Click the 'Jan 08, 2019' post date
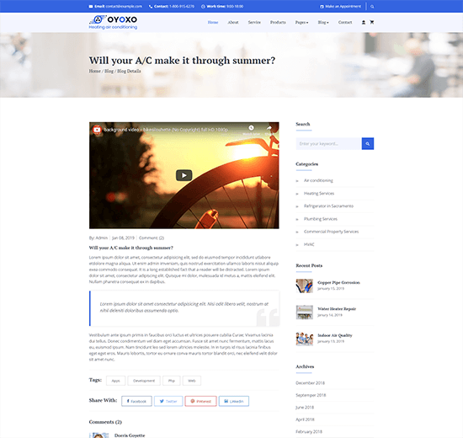The image size is (463, 438). point(124,238)
